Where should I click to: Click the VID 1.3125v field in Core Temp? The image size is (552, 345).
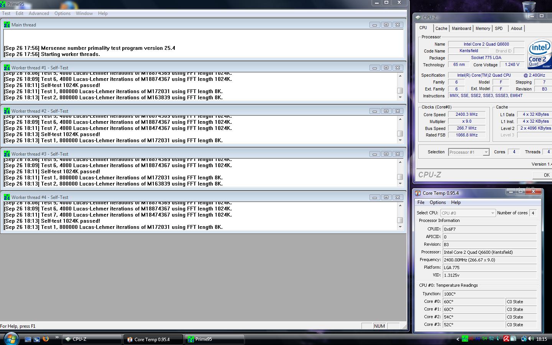click(x=490, y=275)
